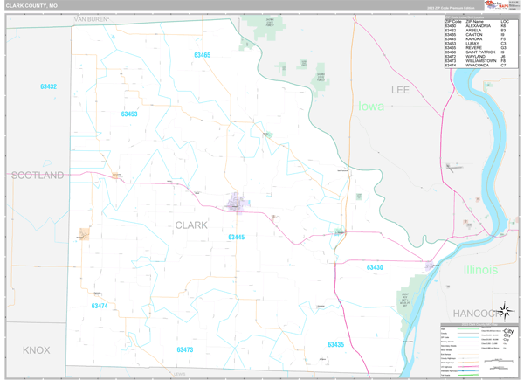The width and height of the screenshot is (524, 380).
Task: Select ZIP code 63445 label
Action: [236, 237]
